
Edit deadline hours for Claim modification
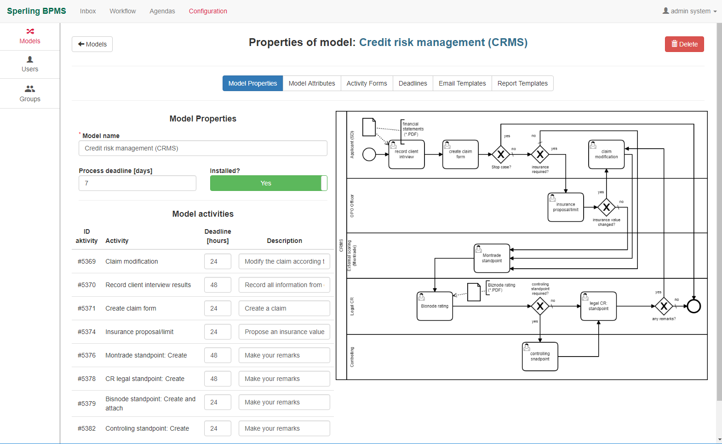coord(218,261)
